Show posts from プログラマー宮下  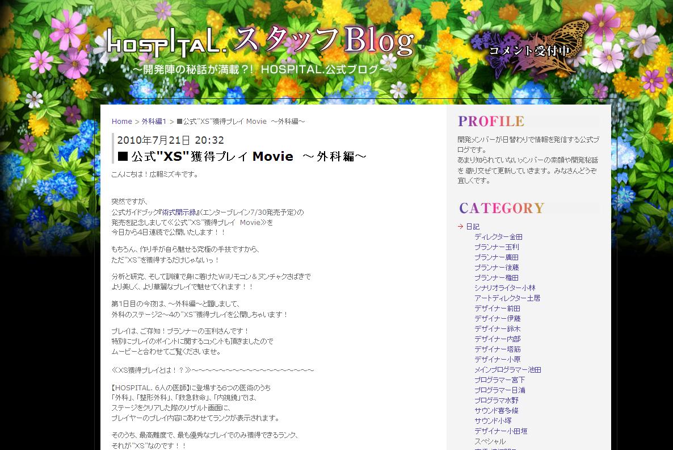coord(499,380)
